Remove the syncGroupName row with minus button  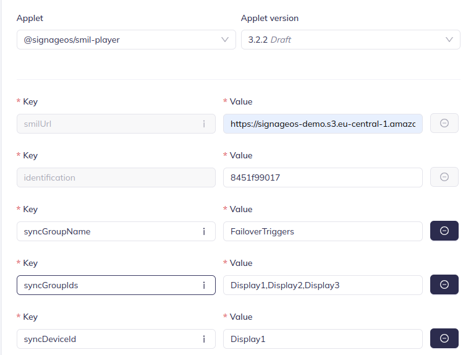[x=444, y=231]
